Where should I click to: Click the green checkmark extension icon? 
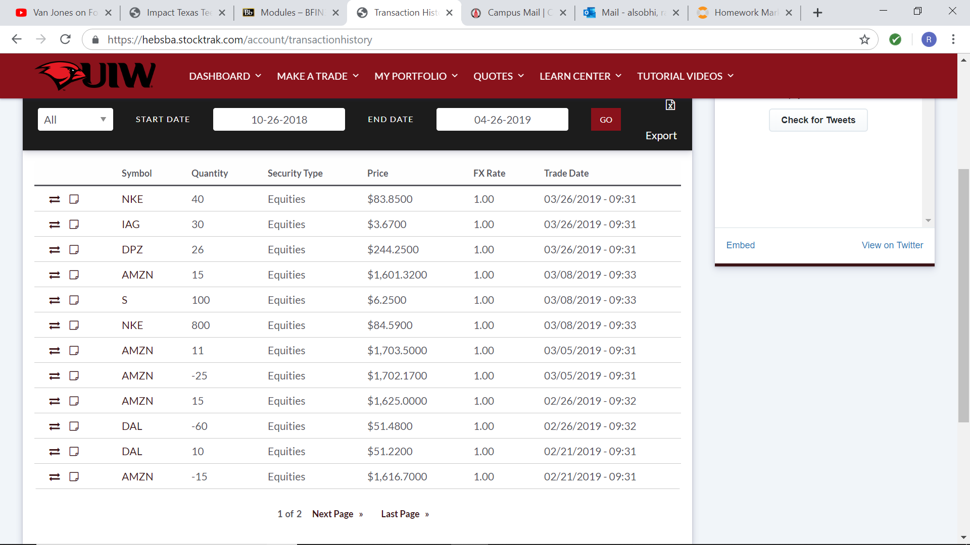(895, 39)
